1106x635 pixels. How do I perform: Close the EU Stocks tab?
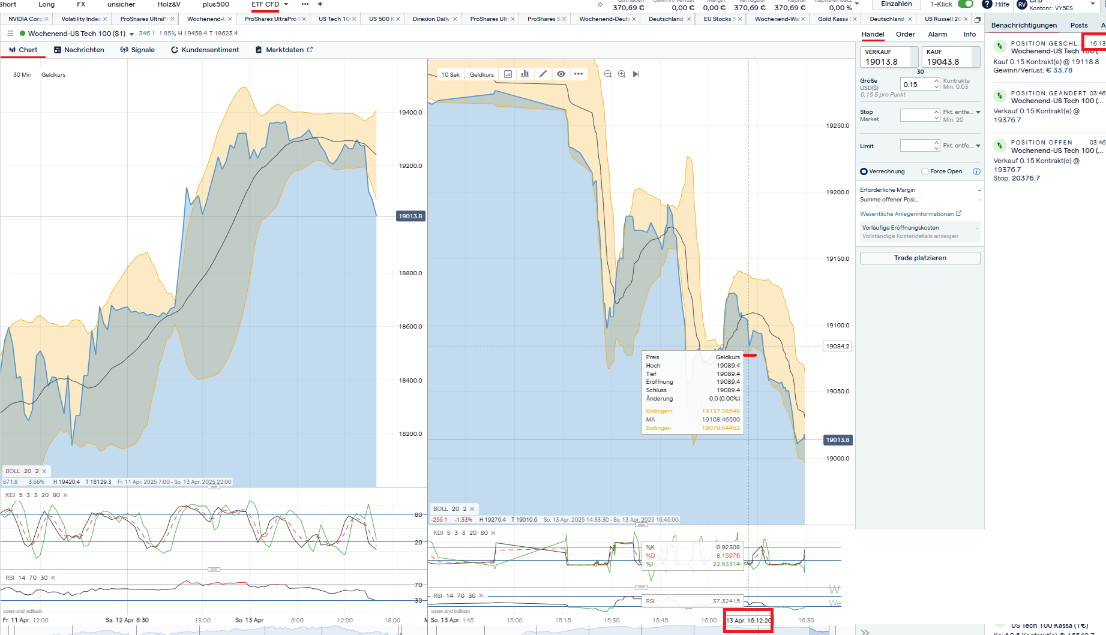(x=740, y=19)
